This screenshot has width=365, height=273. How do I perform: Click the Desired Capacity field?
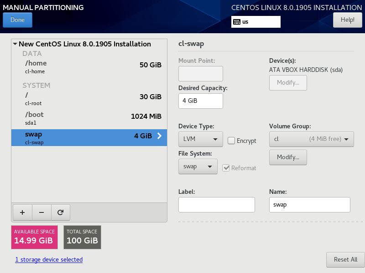point(200,101)
